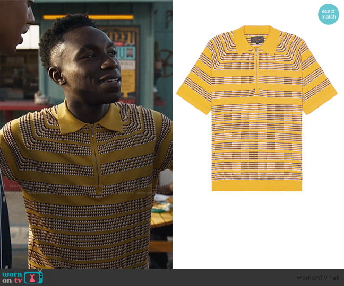Image resolution: width=344 pixels, height=286 pixels.
Task: Click the TV scene photo of the polo
Action: point(86,134)
